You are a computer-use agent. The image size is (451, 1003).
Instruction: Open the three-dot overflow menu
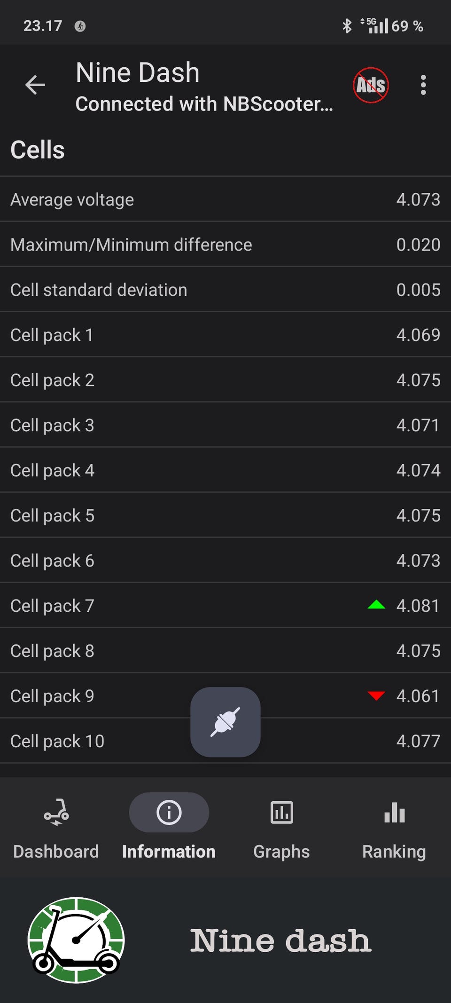click(423, 85)
